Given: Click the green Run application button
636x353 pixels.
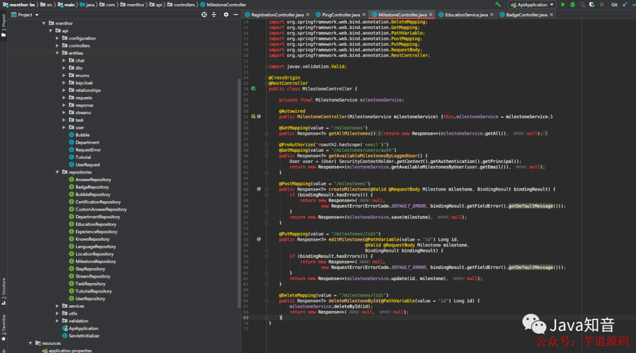Looking at the screenshot, I should point(562,5).
